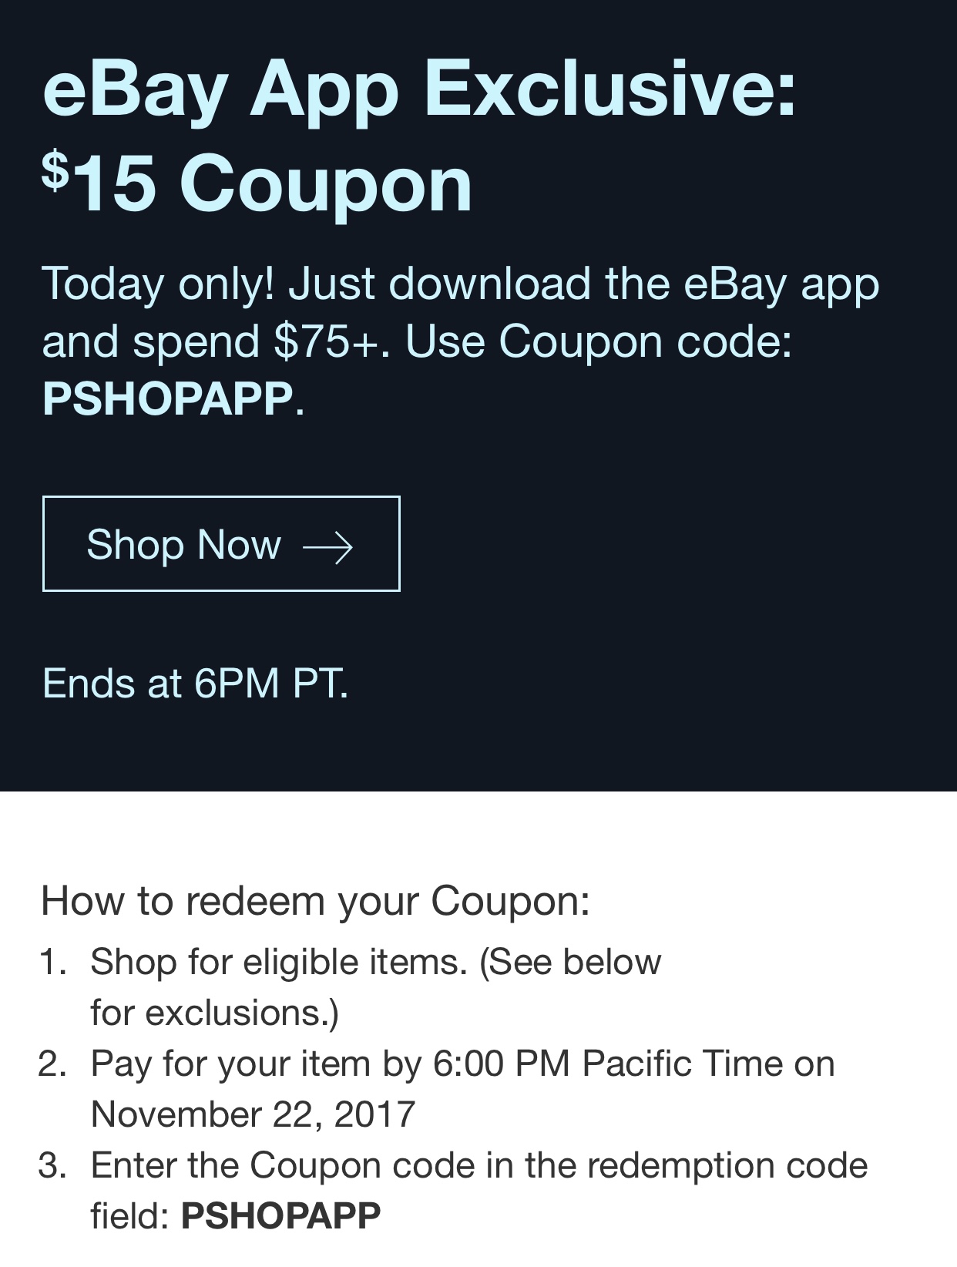Tap '(See below for exclusions.)' note

click(376, 987)
